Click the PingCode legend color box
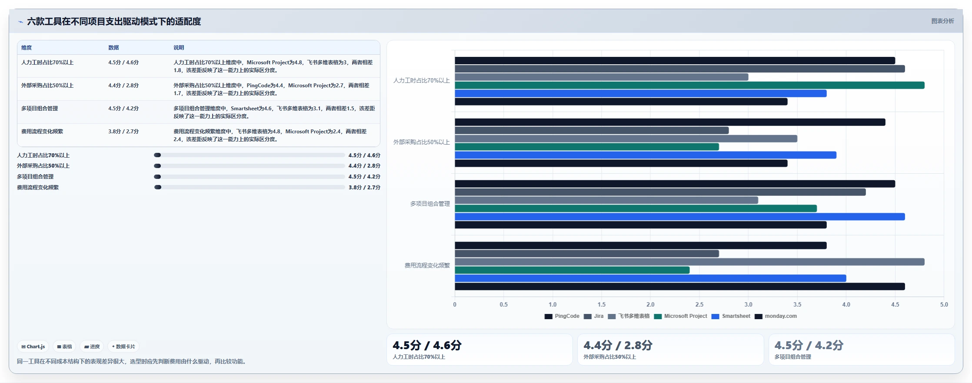Screen dimensions: 972x383 pos(548,316)
